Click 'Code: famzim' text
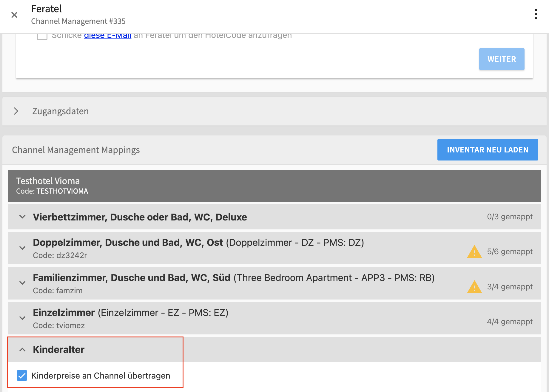The width and height of the screenshot is (549, 392). click(58, 291)
